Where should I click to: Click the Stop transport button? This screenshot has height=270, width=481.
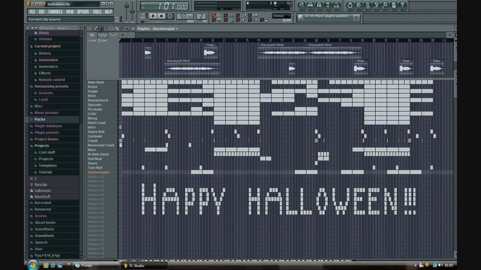[162, 16]
